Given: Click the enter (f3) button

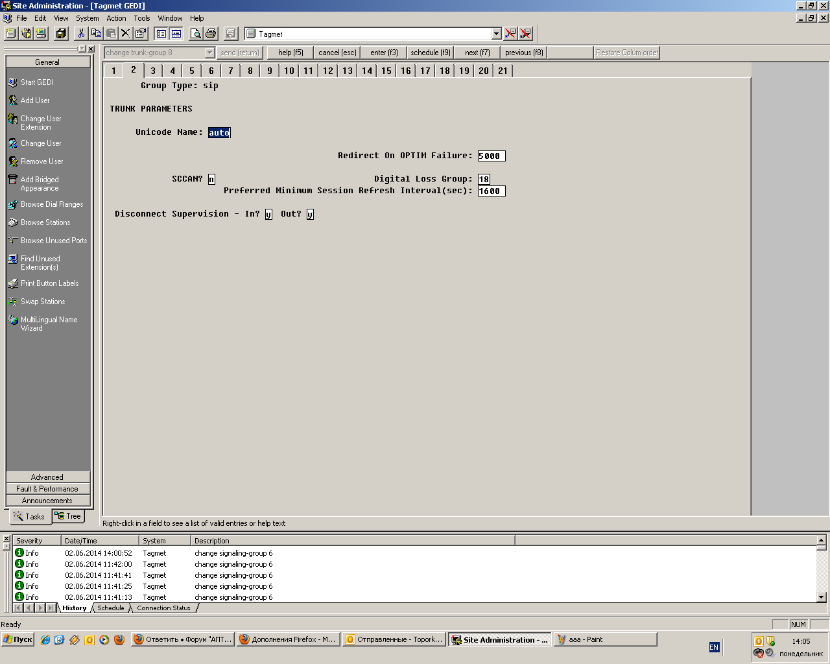Looking at the screenshot, I should [384, 53].
